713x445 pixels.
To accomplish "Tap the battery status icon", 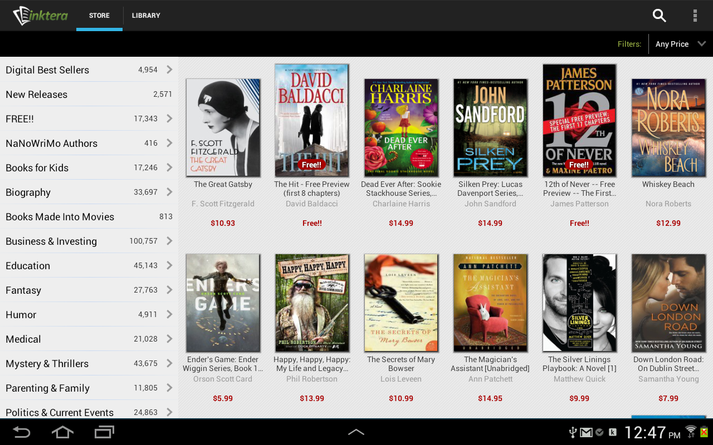I will (704, 432).
